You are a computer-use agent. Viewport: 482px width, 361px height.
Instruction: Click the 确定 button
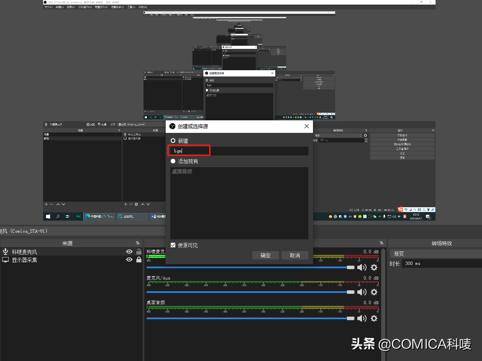265,255
